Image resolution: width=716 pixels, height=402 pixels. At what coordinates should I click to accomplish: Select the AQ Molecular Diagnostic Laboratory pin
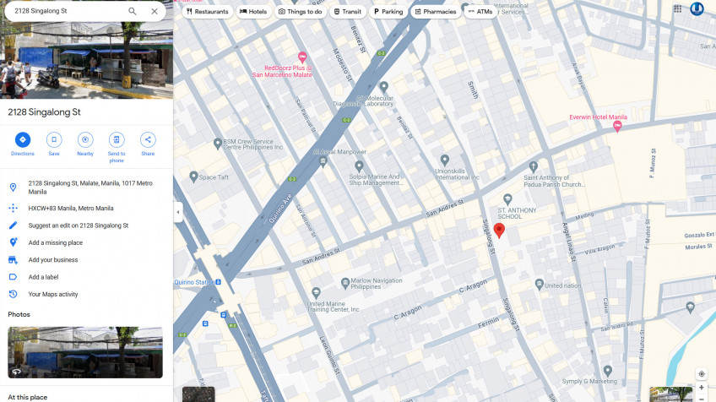384,86
